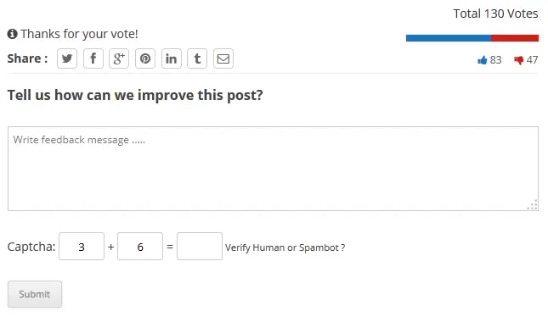Click the blue thumbs up icon

coord(483,60)
